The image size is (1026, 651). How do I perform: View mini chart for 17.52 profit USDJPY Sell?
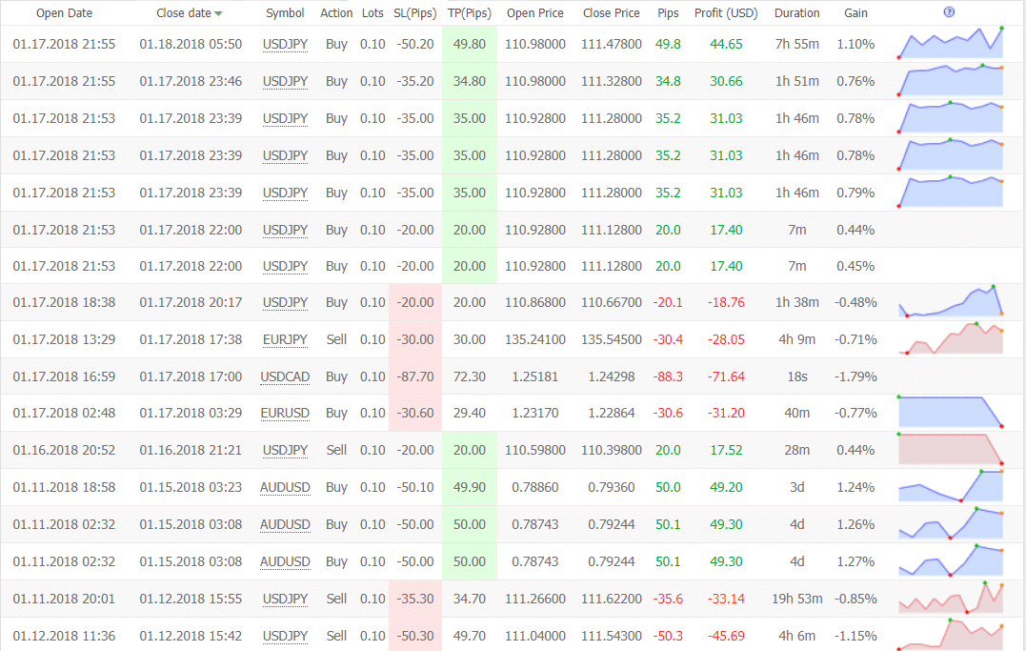(x=950, y=449)
